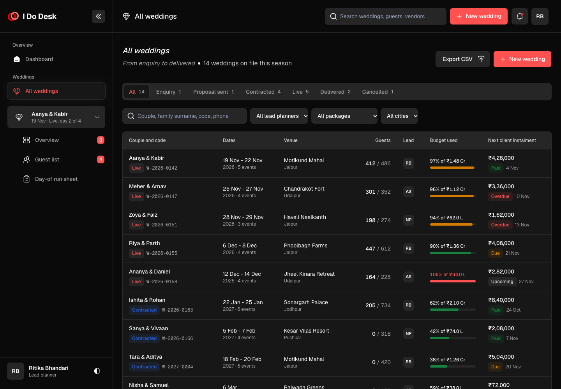The width and height of the screenshot is (561, 389).
Task: Click the Upcoming tag dated 27 Nov
Action: coord(502,282)
